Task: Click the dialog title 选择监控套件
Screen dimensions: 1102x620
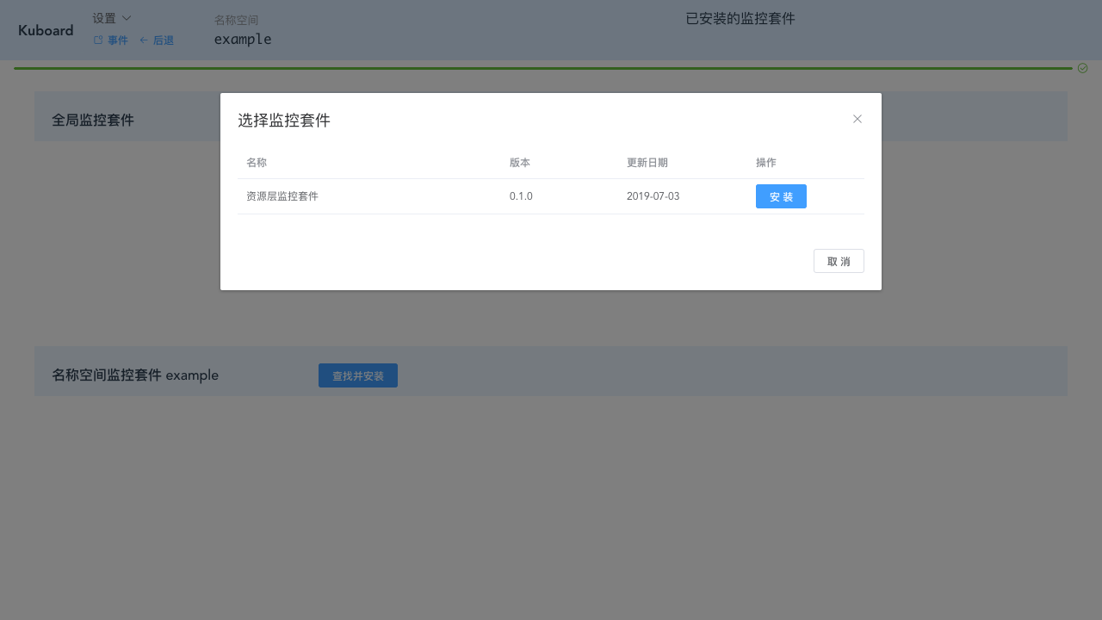Action: 284,121
